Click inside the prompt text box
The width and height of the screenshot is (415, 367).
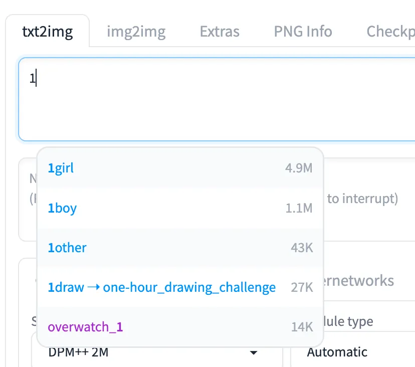coord(216,99)
